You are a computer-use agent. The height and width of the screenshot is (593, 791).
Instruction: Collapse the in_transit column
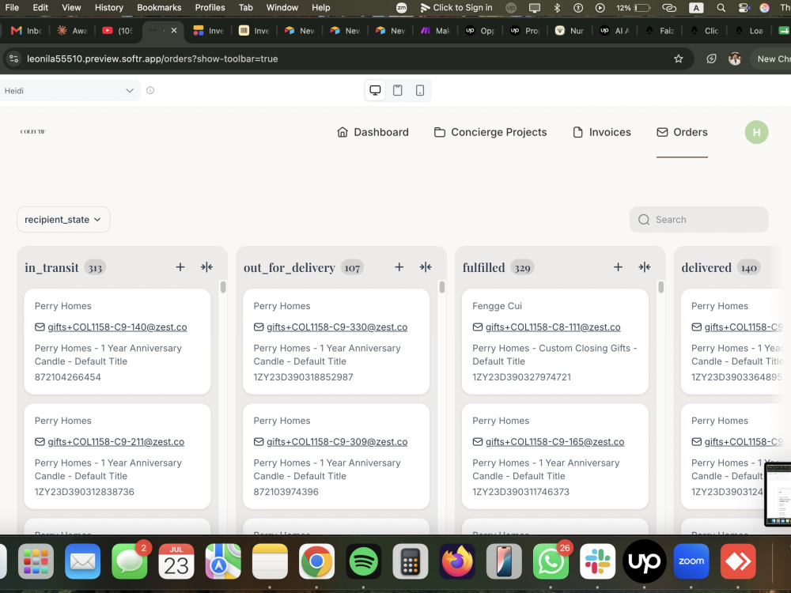(206, 267)
